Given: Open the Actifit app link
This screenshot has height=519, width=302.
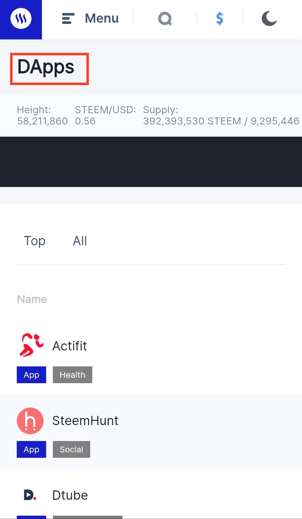Looking at the screenshot, I should [x=70, y=346].
